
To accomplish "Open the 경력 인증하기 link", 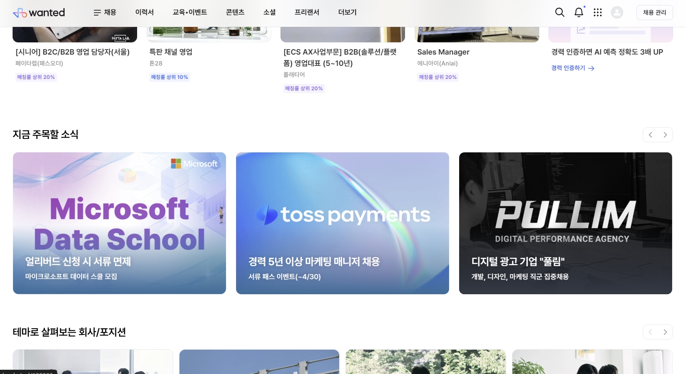I will pyautogui.click(x=573, y=68).
